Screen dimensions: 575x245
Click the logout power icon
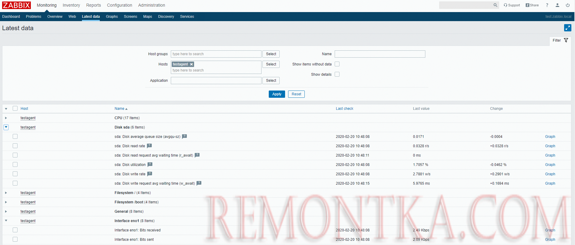point(568,5)
